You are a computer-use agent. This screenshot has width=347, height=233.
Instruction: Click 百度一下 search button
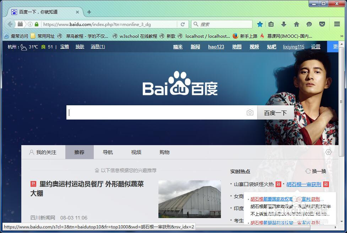(x=276, y=113)
